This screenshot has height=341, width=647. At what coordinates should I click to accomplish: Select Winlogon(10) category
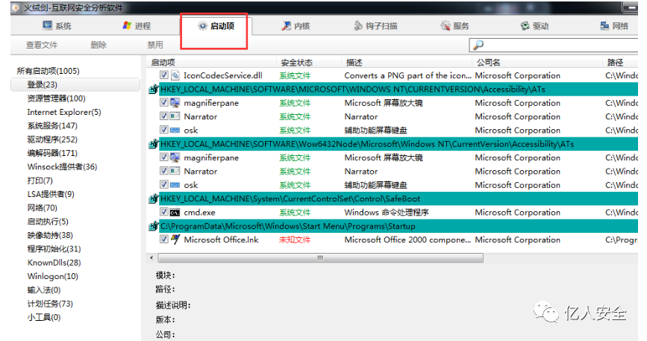pyautogui.click(x=52, y=276)
